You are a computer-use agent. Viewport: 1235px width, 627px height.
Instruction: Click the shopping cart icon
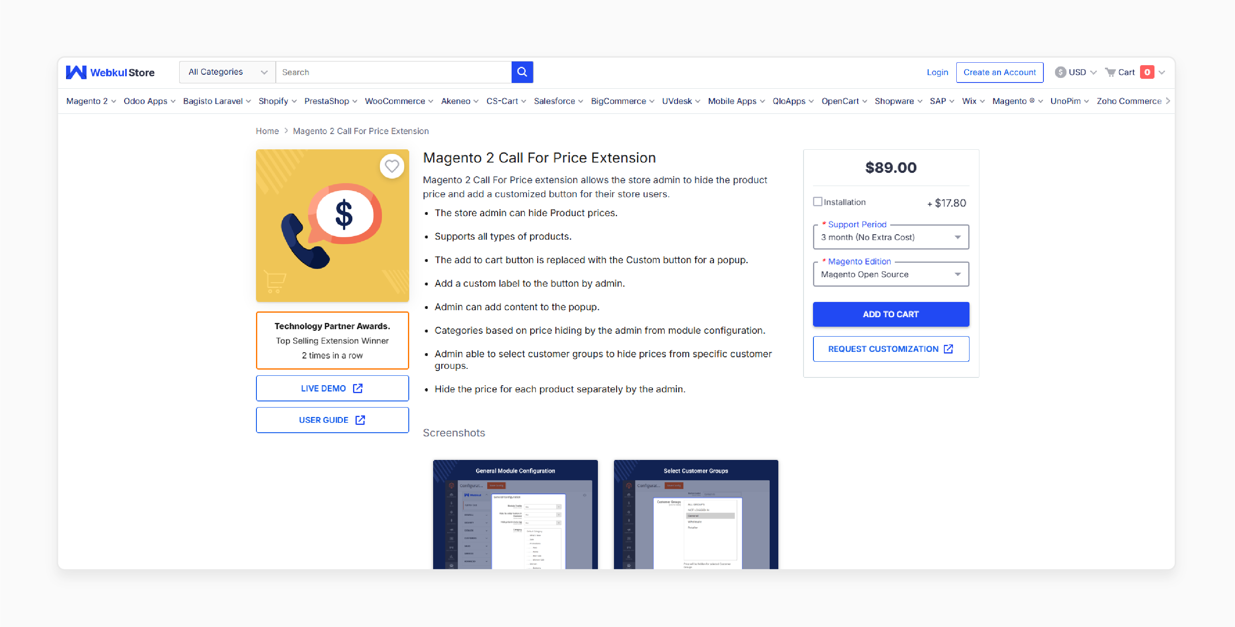[x=1110, y=72]
